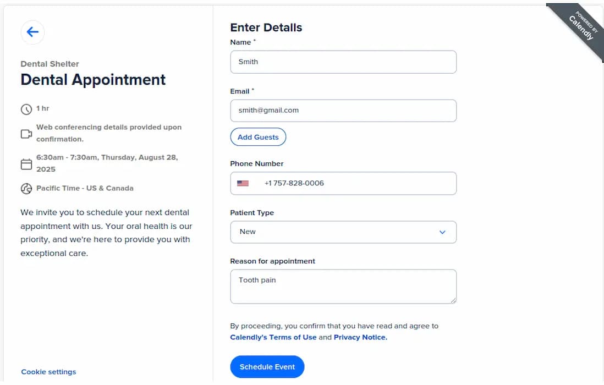Click the Reason for appointment text area

click(x=343, y=287)
